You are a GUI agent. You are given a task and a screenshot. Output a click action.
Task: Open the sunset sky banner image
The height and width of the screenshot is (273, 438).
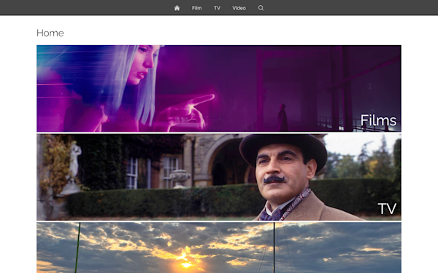click(219, 248)
